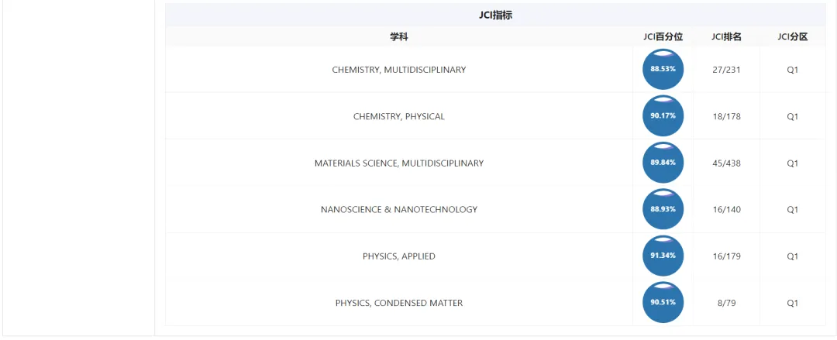This screenshot has width=837, height=340.
Task: Select the PHYSICS, CONDENSED MATTER subject
Action: tap(398, 303)
